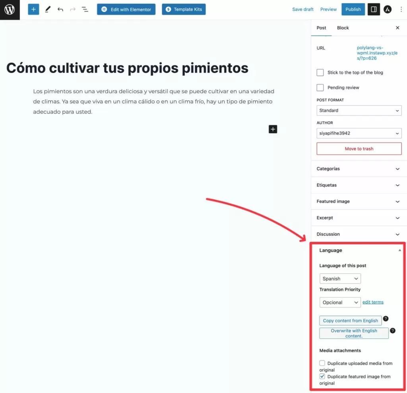The image size is (407, 393).
Task: Enable Stick to the top of the blog
Action: click(x=320, y=73)
